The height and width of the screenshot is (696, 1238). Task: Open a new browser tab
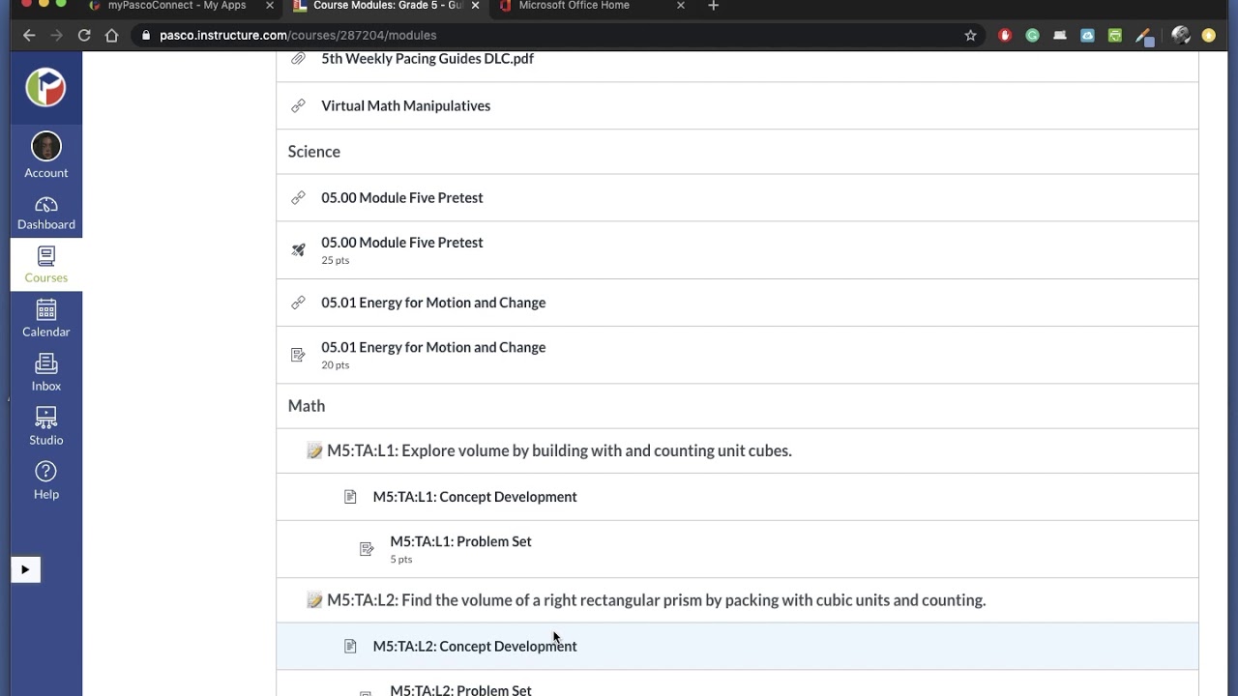(x=713, y=6)
